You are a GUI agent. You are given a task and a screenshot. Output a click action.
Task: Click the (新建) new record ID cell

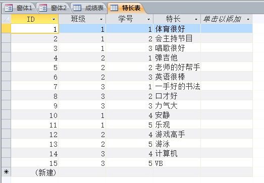(x=35, y=172)
